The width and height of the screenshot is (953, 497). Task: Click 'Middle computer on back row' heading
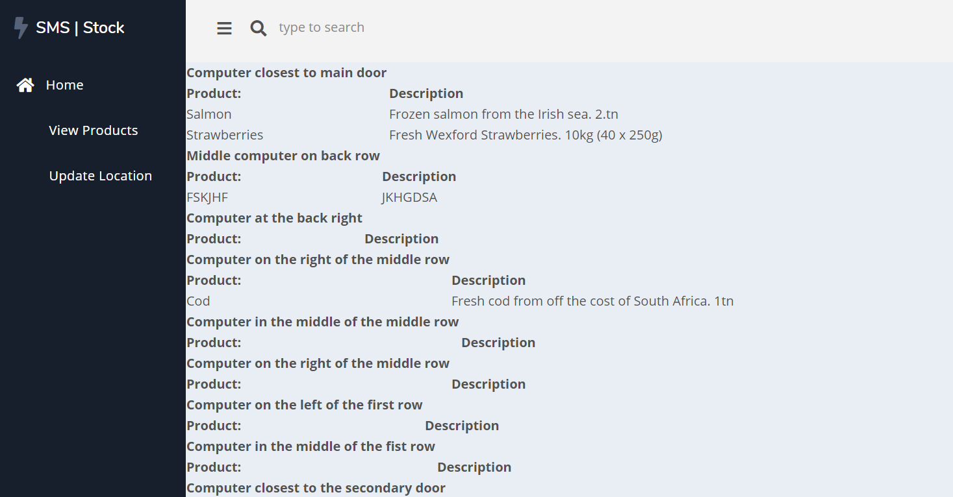(283, 156)
